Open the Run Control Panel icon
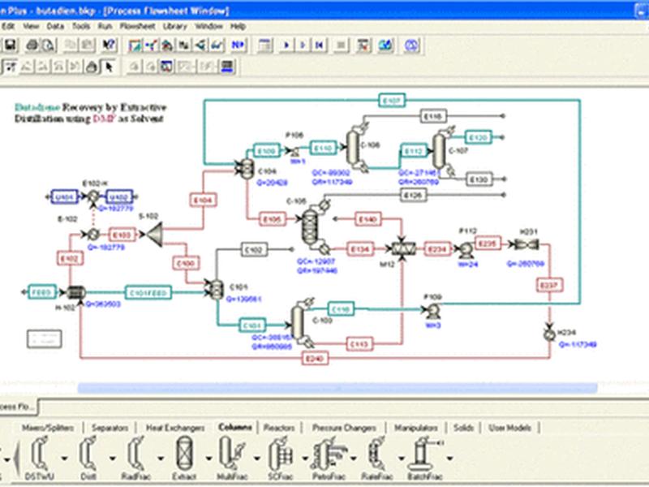This screenshot has width=649, height=487. [264, 45]
